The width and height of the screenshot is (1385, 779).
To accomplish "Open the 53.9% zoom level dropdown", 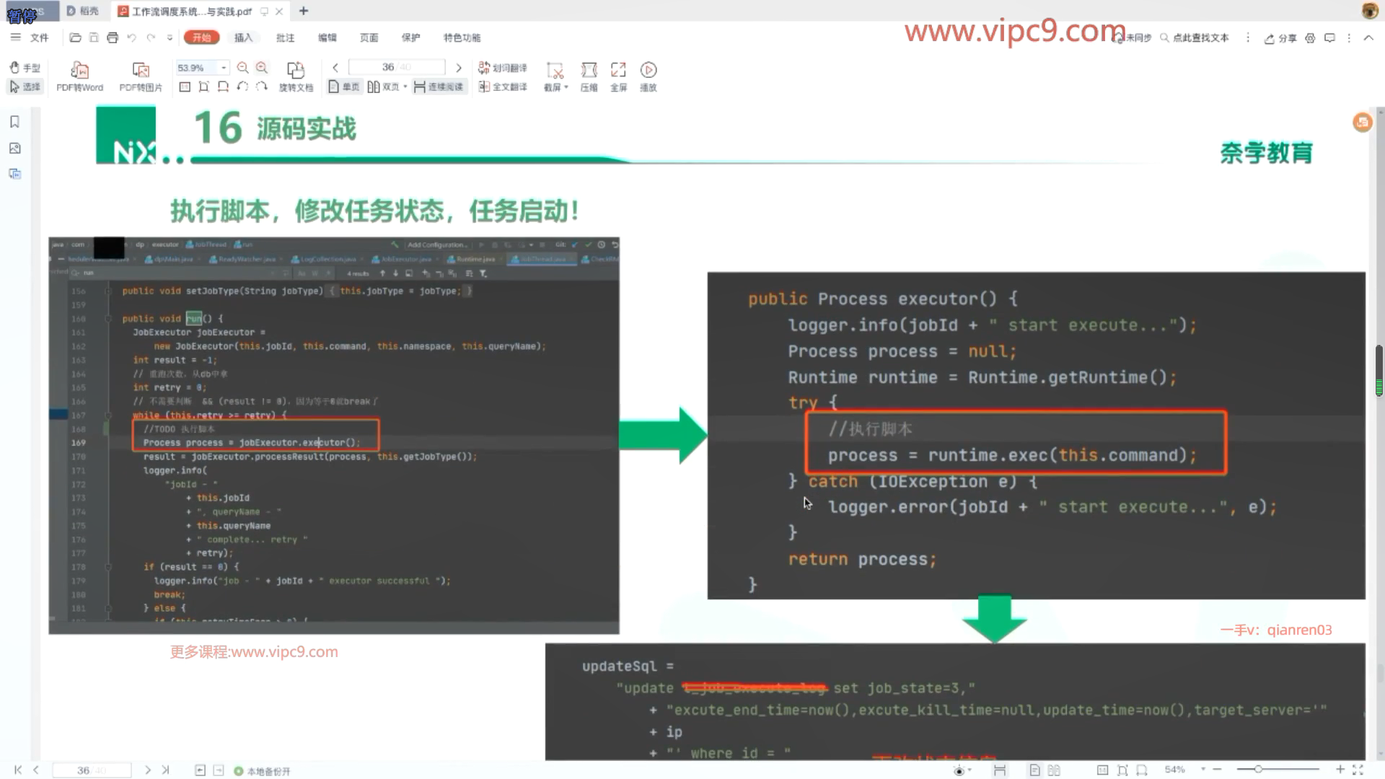I will coord(224,68).
